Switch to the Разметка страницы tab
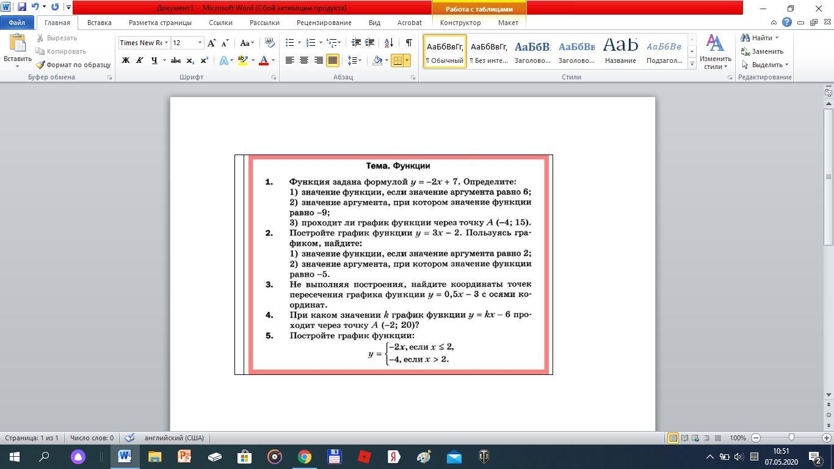This screenshot has height=469, width=834. tap(160, 23)
